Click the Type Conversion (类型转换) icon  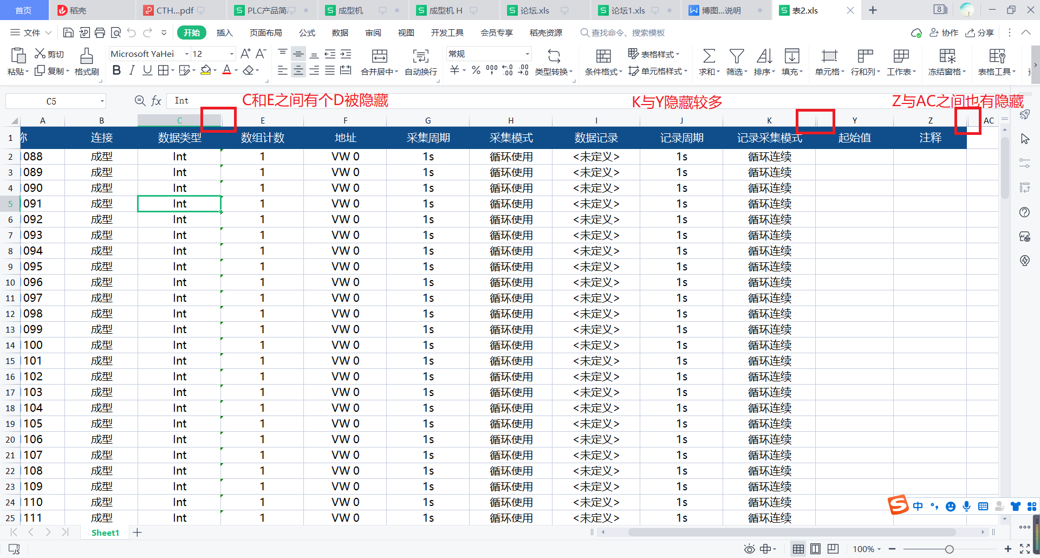coord(554,56)
